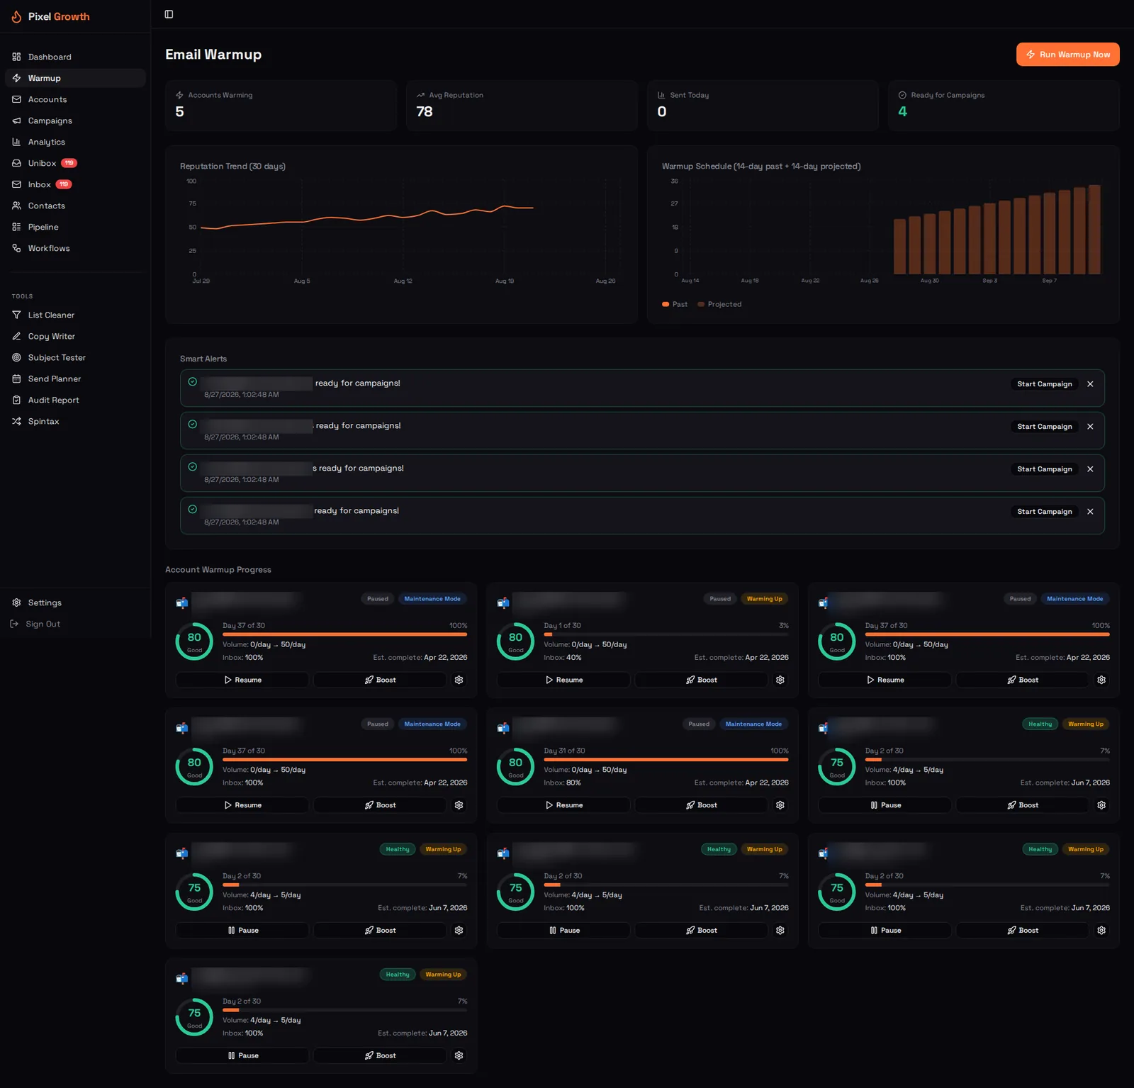Launch the List Cleaner tool
The width and height of the screenshot is (1134, 1088).
[x=75, y=315]
